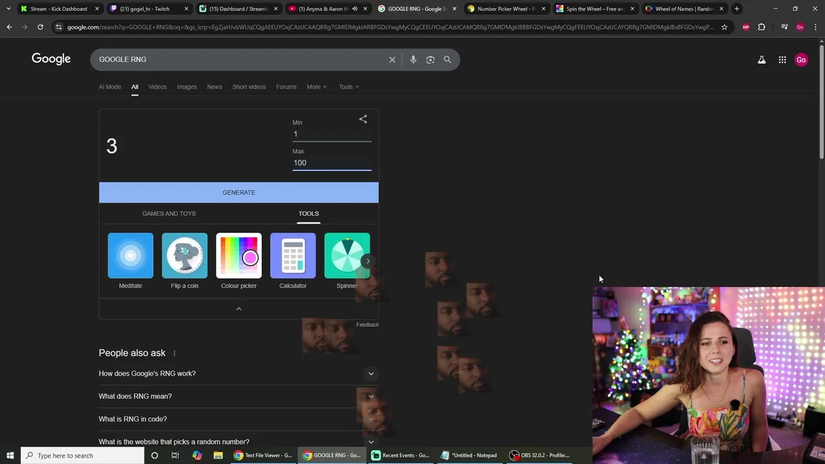Share the random number generator result
The image size is (825, 464).
click(363, 119)
